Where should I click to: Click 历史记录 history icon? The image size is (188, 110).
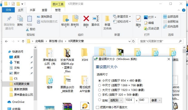click(146, 29)
